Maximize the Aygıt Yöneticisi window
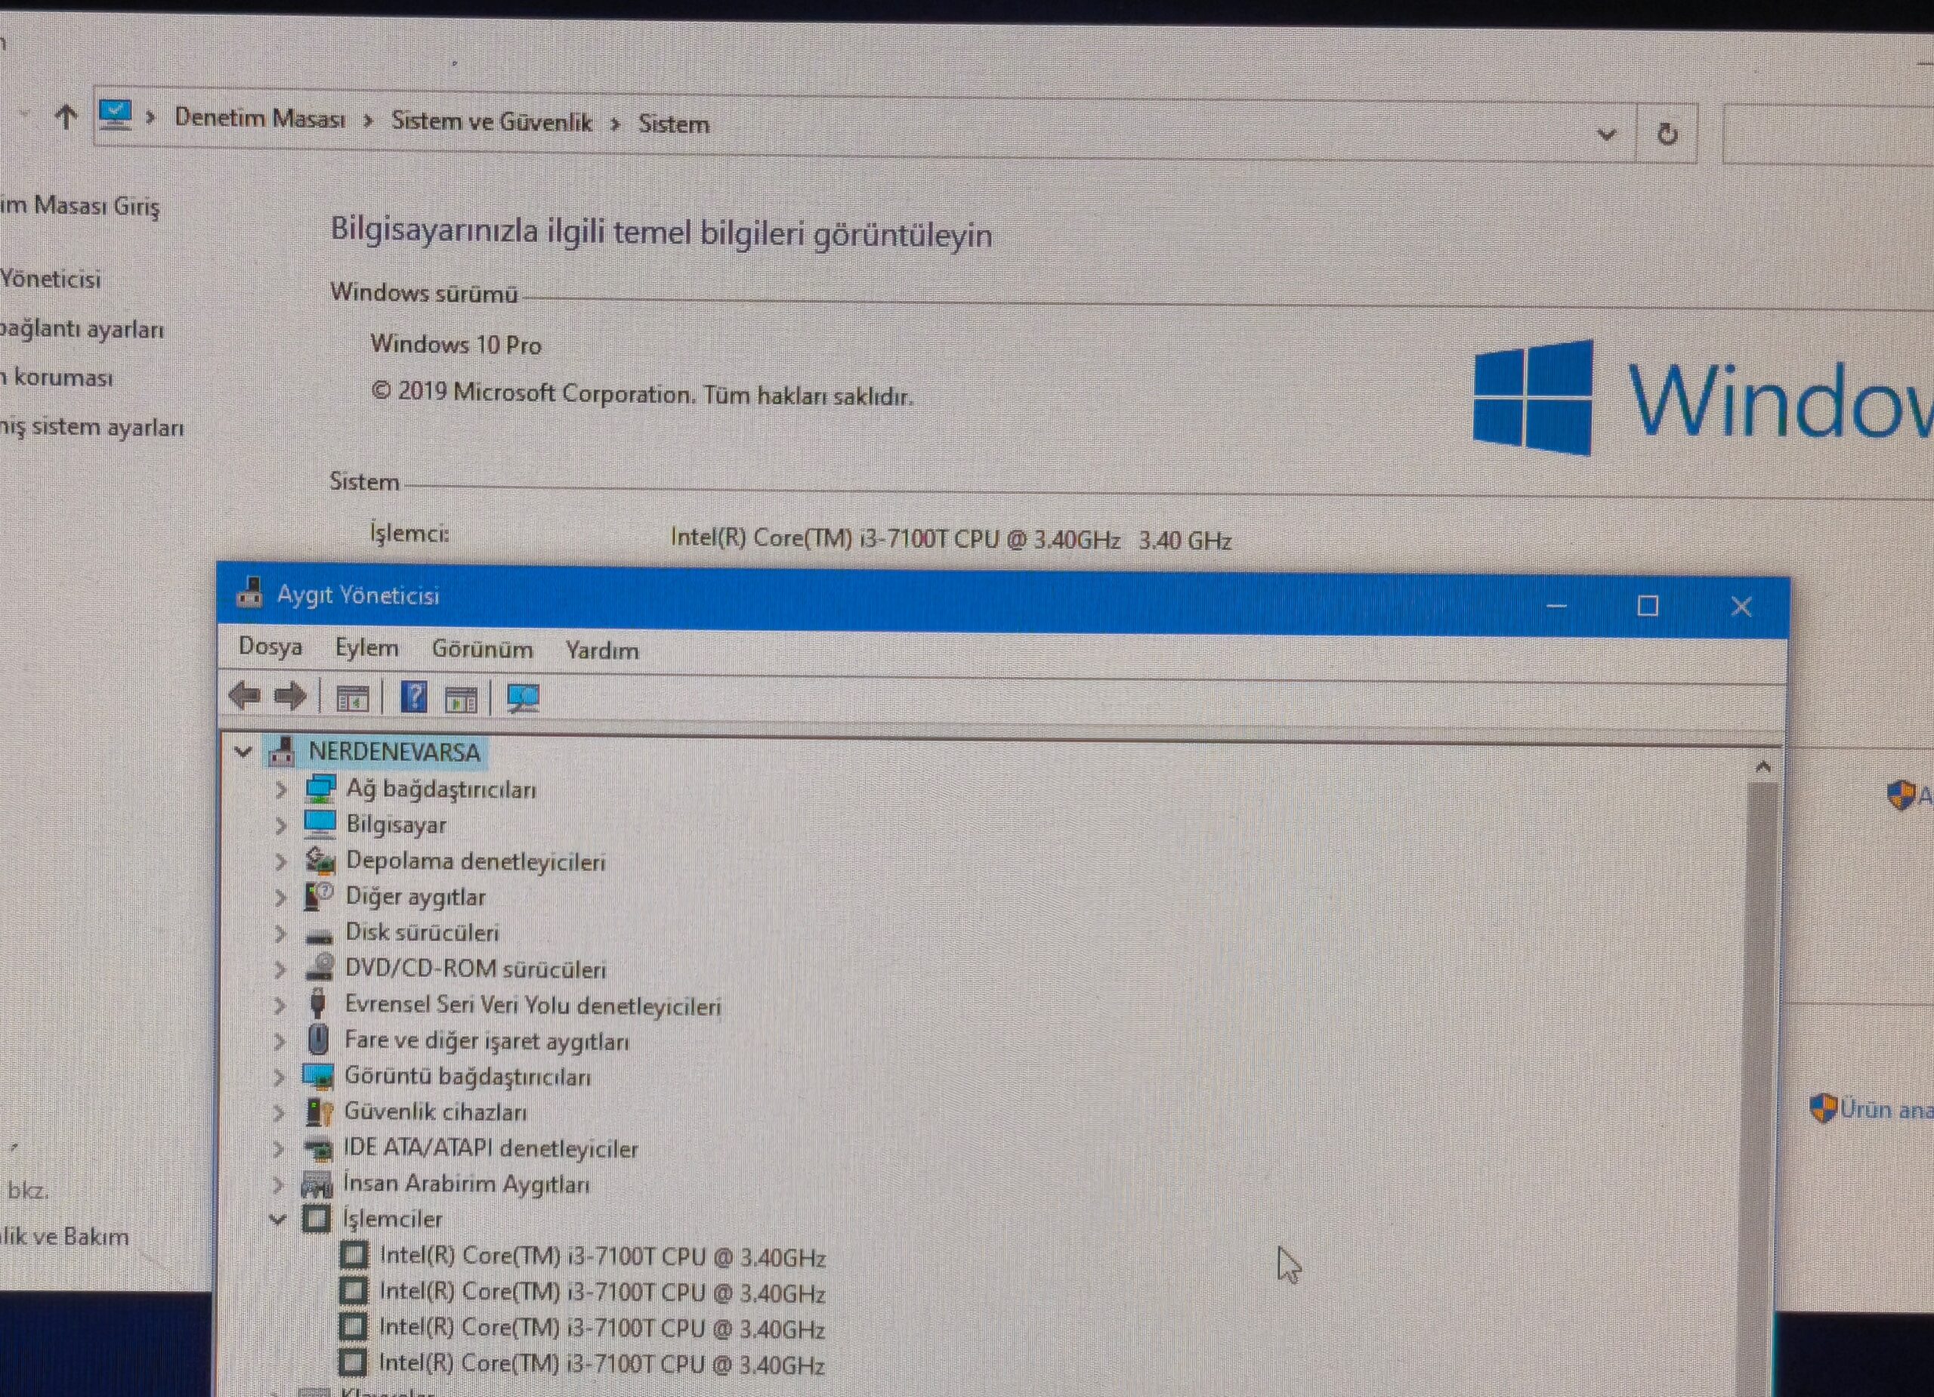Image resolution: width=1934 pixels, height=1397 pixels. coord(1648,605)
